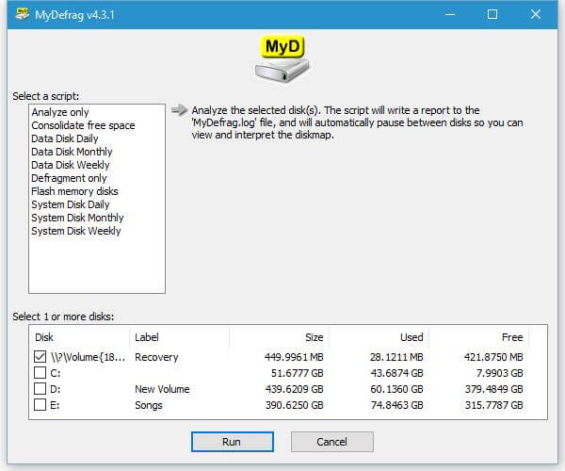Image resolution: width=565 pixels, height=471 pixels.
Task: Click the 449.9961 MB size value
Action: tap(294, 357)
